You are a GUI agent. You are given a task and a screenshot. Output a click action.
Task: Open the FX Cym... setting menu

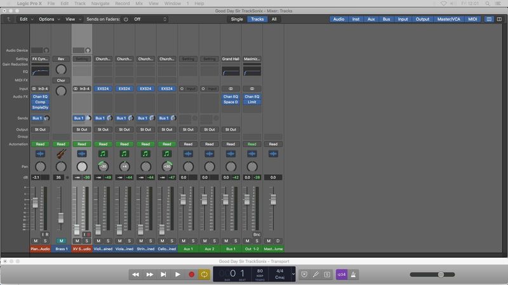pos(40,59)
